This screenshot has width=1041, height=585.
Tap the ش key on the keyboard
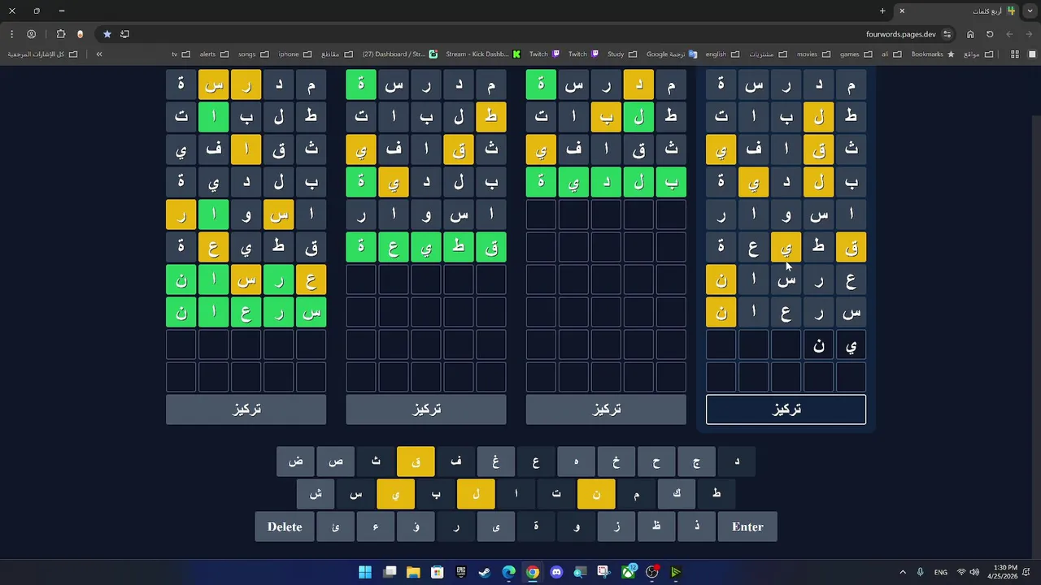(x=316, y=493)
